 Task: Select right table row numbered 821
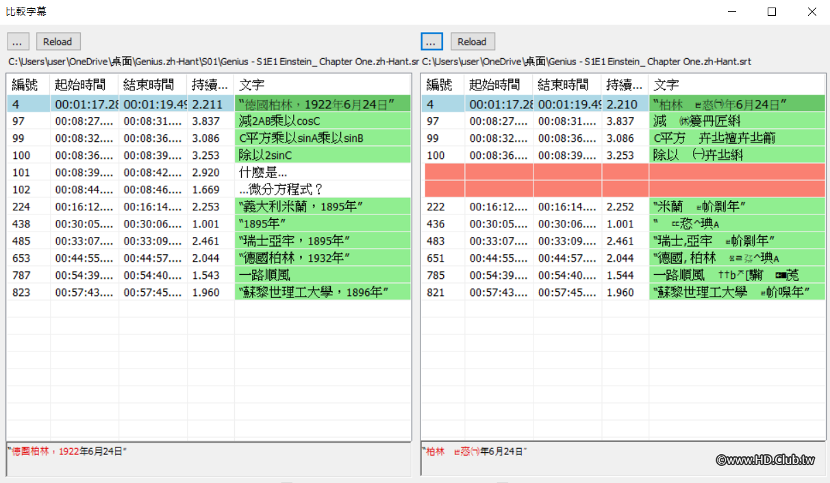[x=623, y=293]
